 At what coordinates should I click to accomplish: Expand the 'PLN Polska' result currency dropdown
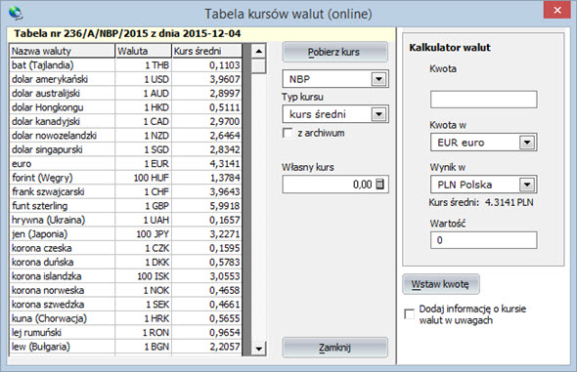527,185
